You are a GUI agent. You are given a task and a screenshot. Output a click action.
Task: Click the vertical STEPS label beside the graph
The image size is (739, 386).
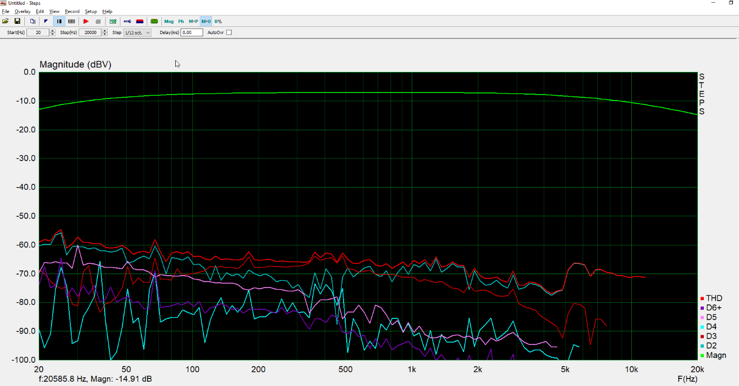[x=702, y=94]
